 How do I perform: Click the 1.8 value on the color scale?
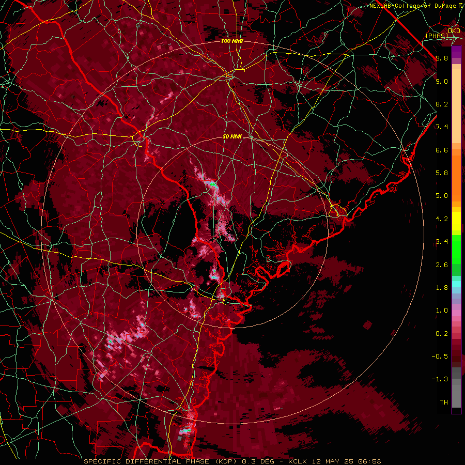442,288
